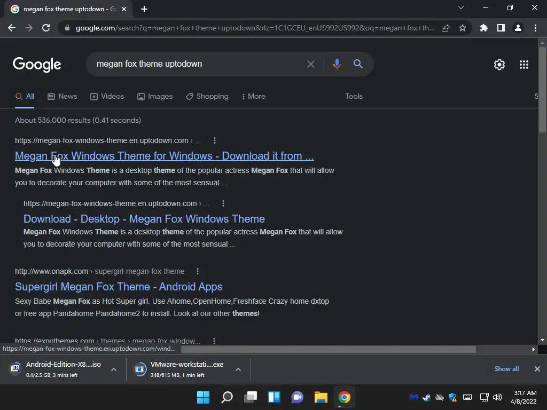Open more options for Download - Desktop result

point(223,203)
